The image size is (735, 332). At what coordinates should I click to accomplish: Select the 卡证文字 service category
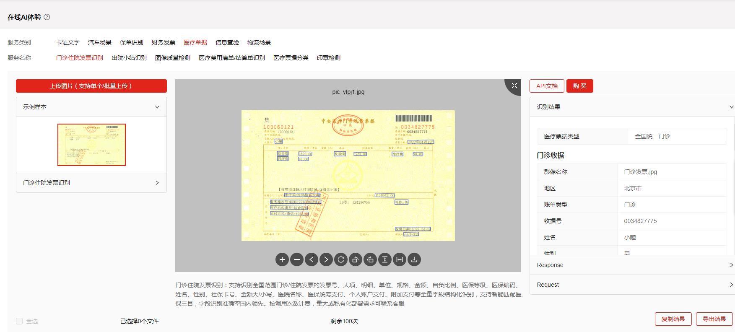pyautogui.click(x=68, y=42)
